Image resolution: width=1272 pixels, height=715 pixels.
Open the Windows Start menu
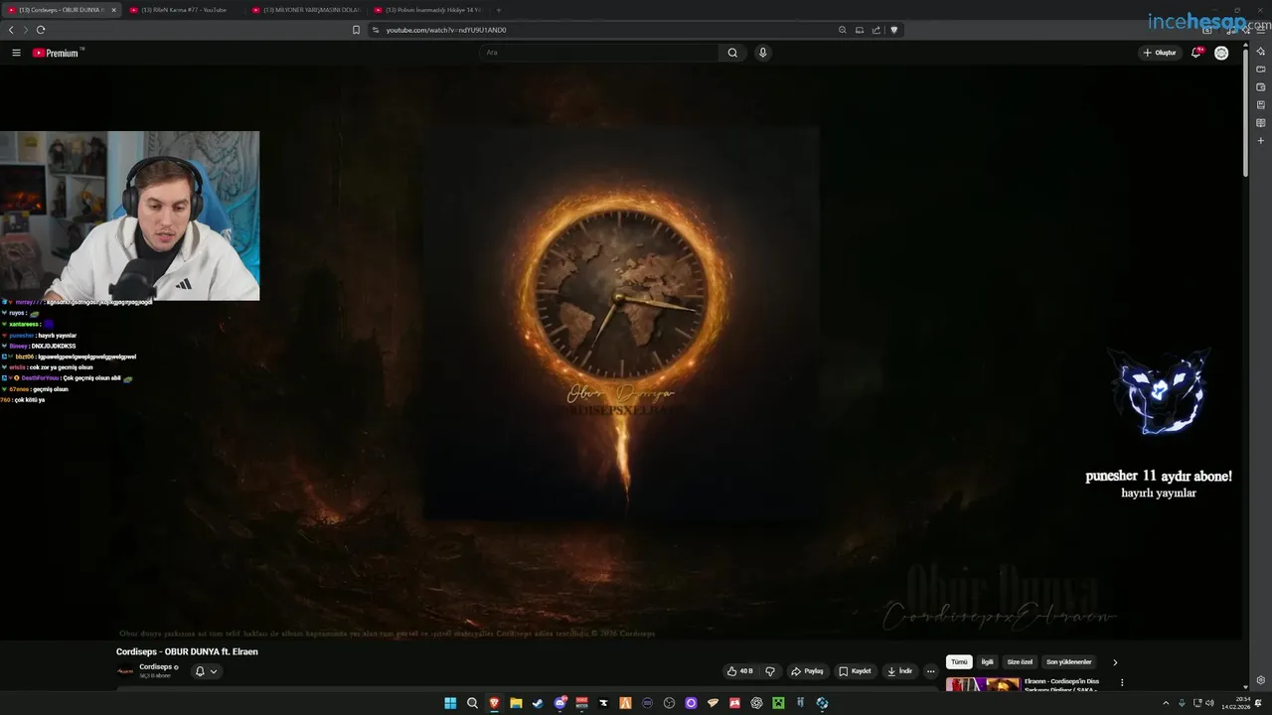(x=450, y=703)
